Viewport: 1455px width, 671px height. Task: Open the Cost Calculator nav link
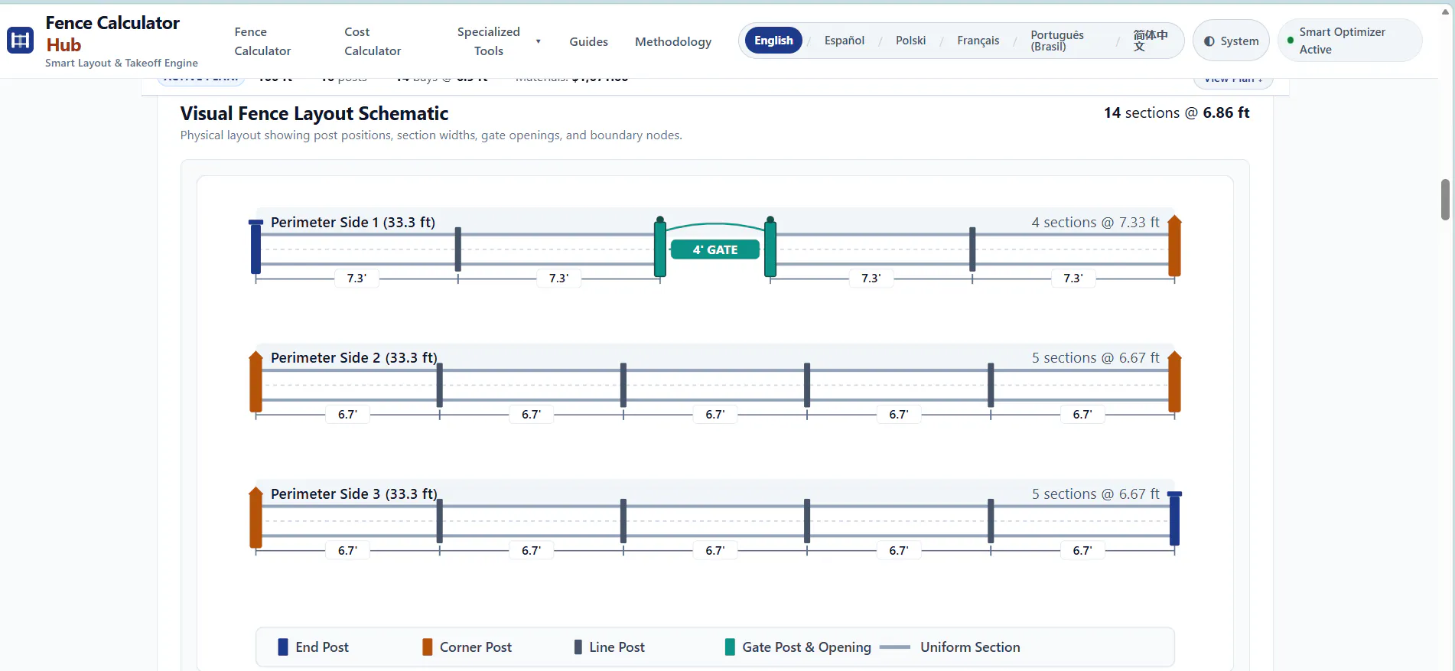coord(373,41)
